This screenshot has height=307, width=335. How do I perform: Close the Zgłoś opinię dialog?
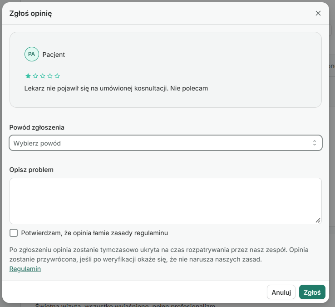pos(318,13)
